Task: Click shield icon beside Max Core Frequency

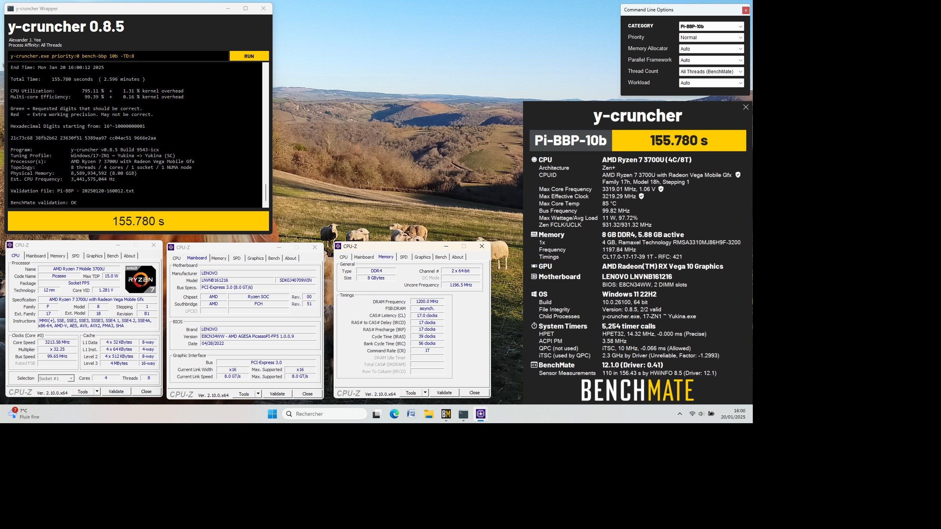Action: click(661, 189)
